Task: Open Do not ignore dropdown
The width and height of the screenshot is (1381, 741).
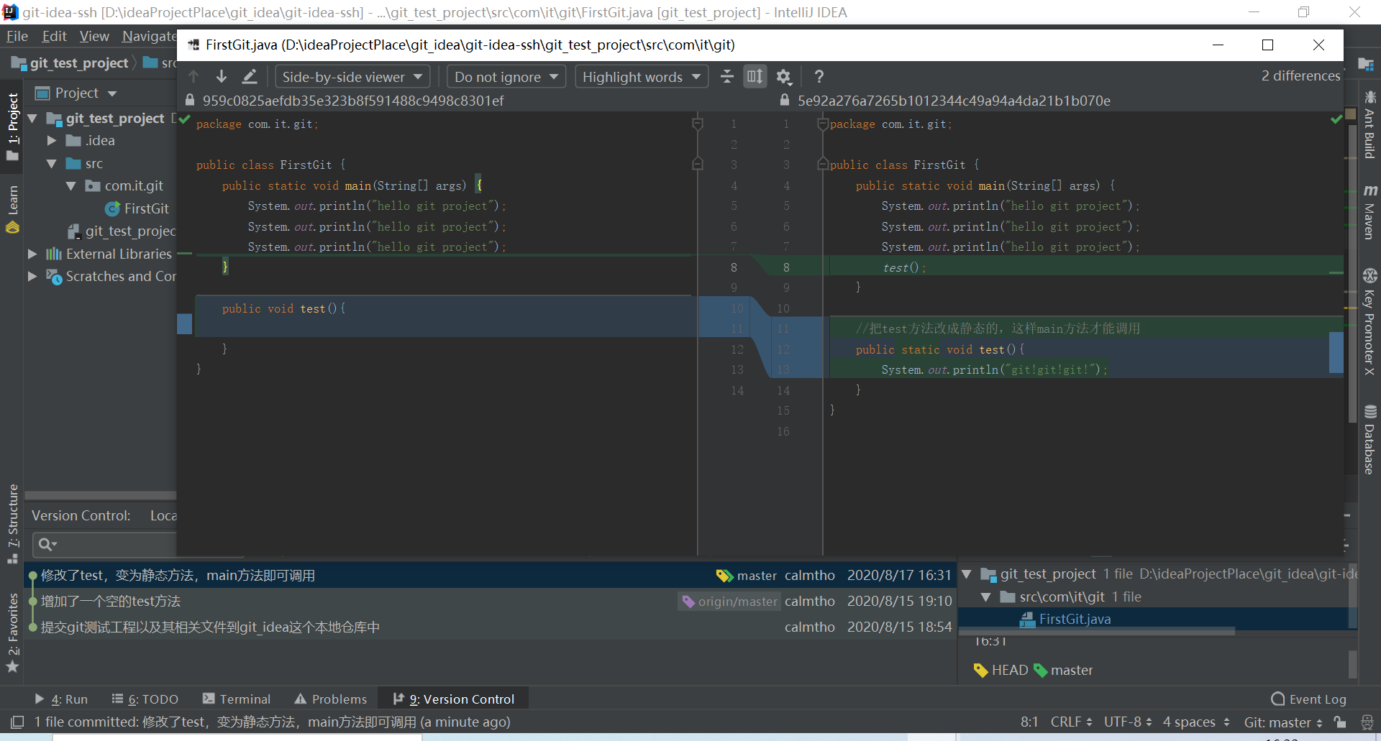Action: (506, 76)
